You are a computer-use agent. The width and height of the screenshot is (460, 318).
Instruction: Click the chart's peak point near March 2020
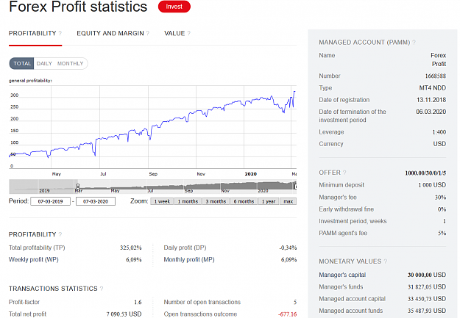tap(294, 92)
